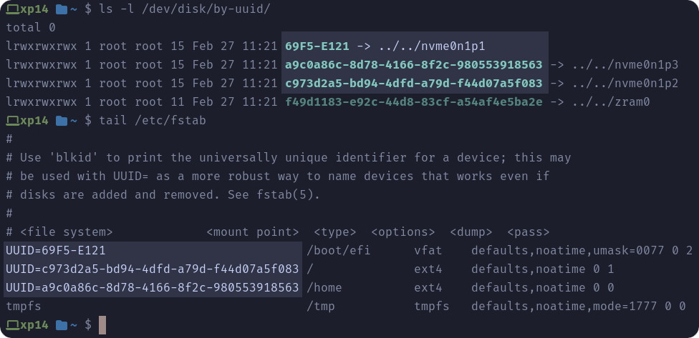Click the 'ls -l /dev/disk/by-uuid/' command
The width and height of the screenshot is (699, 338).
pyautogui.click(x=185, y=9)
